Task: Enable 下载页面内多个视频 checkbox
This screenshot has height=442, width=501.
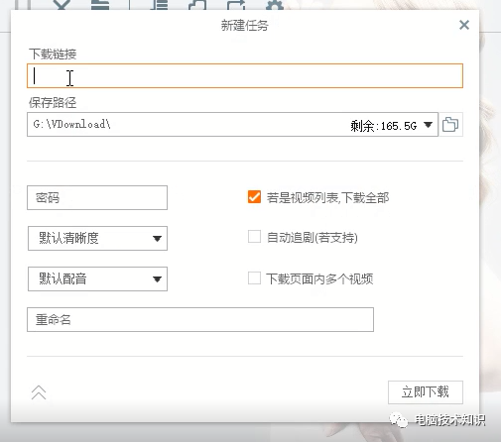Action: [x=254, y=278]
